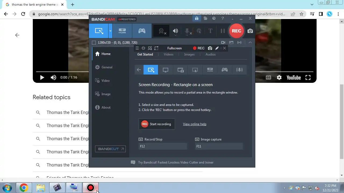The height and width of the screenshot is (193, 344).
Task: Click the large red REC button
Action: click(x=236, y=31)
